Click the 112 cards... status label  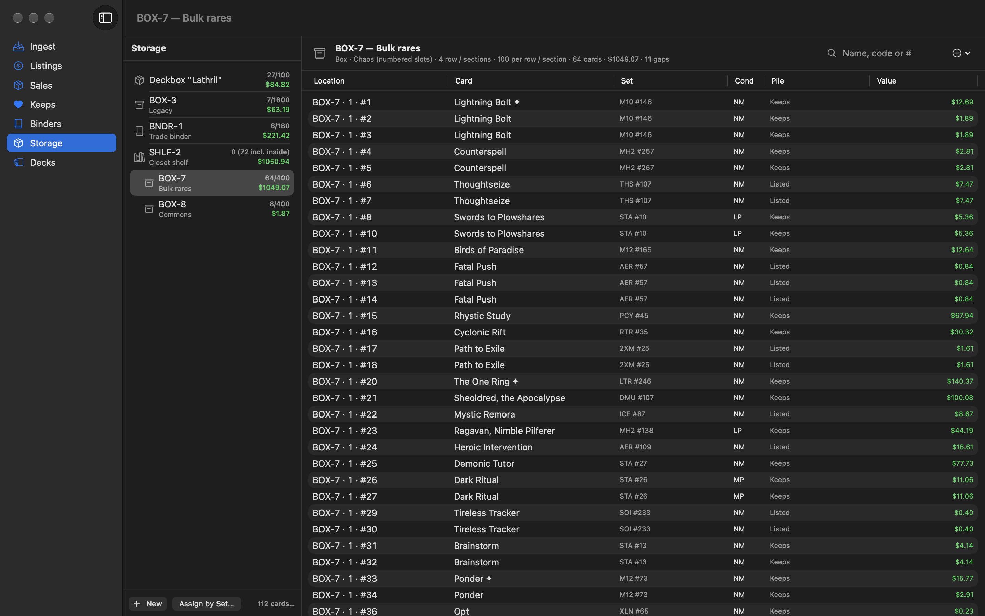[x=276, y=603]
